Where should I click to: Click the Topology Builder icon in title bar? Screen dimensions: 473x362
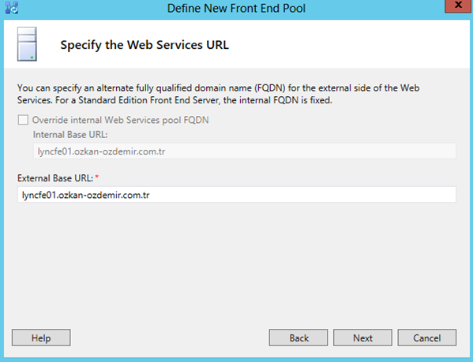(12, 8)
